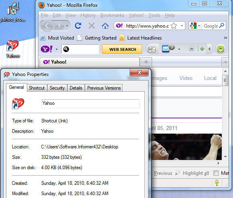
Task: Open the Bookmarks menu in Firefox
Action: (x=112, y=15)
